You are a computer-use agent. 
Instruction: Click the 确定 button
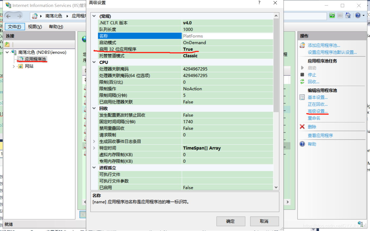231,221
